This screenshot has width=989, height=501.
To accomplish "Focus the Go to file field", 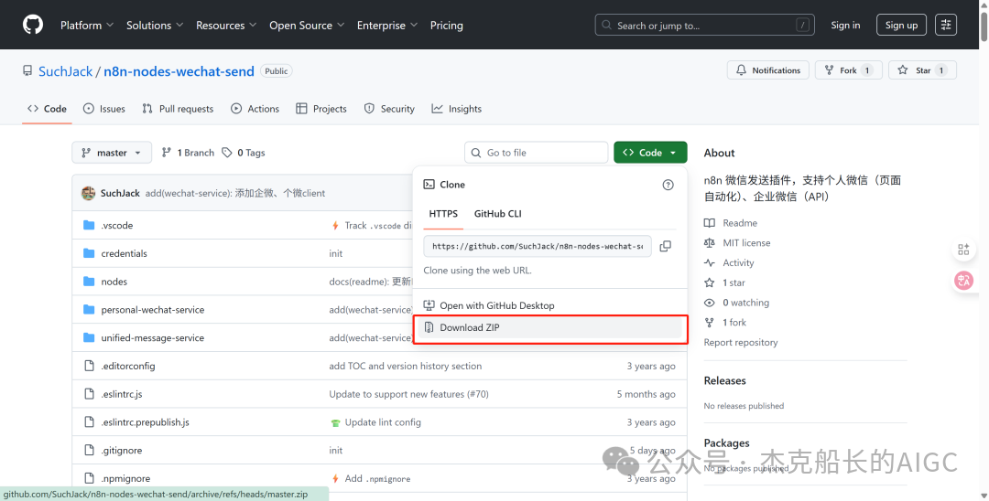I will (x=537, y=153).
